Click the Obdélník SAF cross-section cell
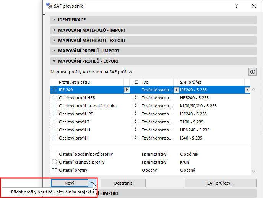Image resolution: width=263 pixels, height=198 pixels. click(189, 154)
